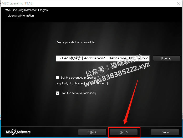Uncheck Start the server automatically

point(57,93)
